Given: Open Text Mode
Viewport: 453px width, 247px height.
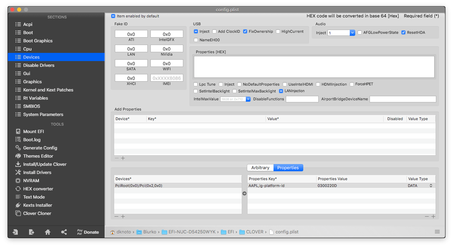Looking at the screenshot, I should 34,197.
